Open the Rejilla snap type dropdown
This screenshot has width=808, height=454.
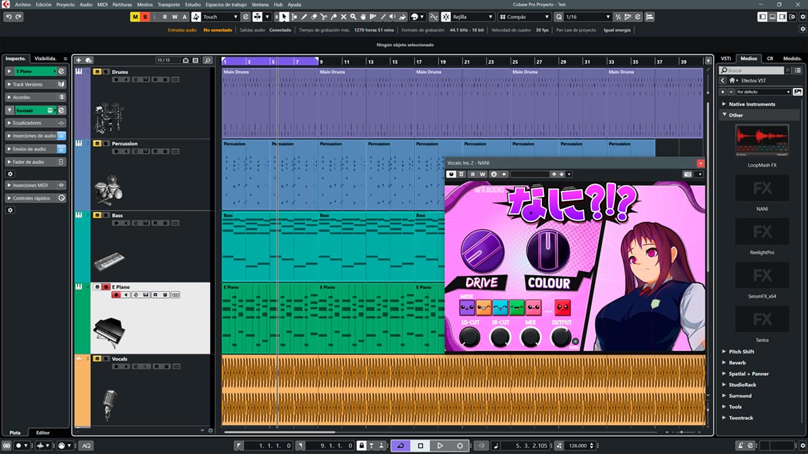473,17
